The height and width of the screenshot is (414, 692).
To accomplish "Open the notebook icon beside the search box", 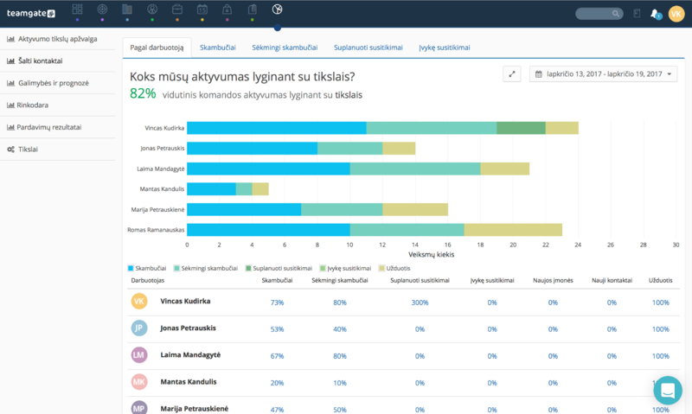I will click(637, 14).
